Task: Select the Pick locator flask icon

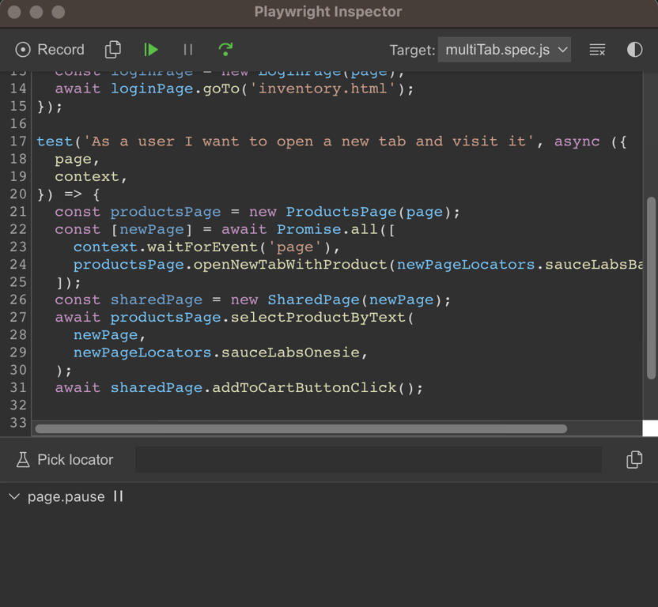Action: (x=23, y=459)
